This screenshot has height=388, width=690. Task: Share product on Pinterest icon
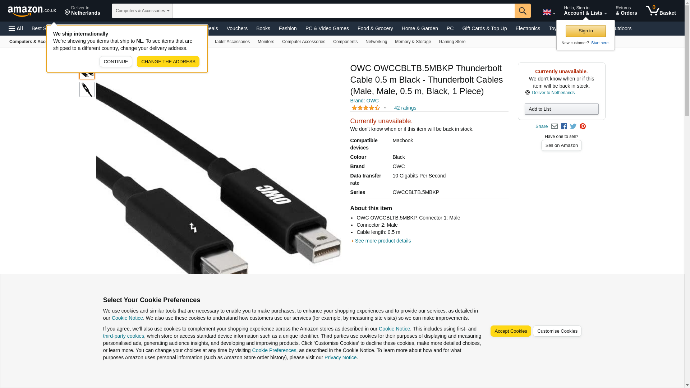583,126
